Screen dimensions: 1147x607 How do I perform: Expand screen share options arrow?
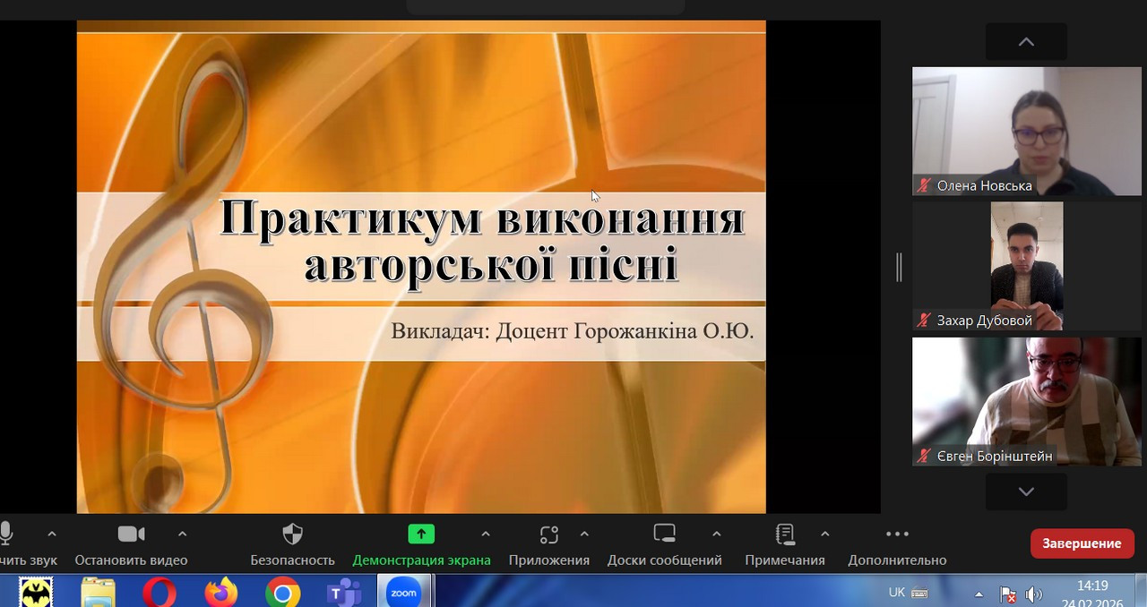(x=486, y=534)
